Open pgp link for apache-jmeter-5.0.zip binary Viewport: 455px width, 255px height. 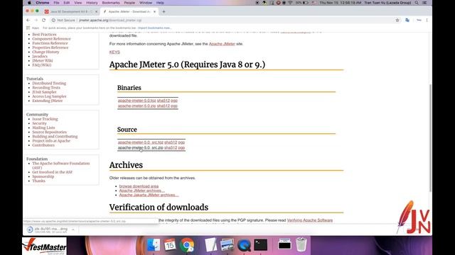click(x=174, y=106)
